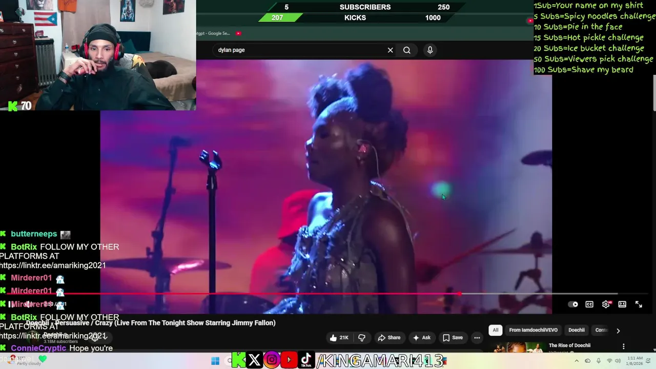The image size is (656, 369).
Task: Open the TikTok overlay icon on taskbar
Action: click(306, 360)
